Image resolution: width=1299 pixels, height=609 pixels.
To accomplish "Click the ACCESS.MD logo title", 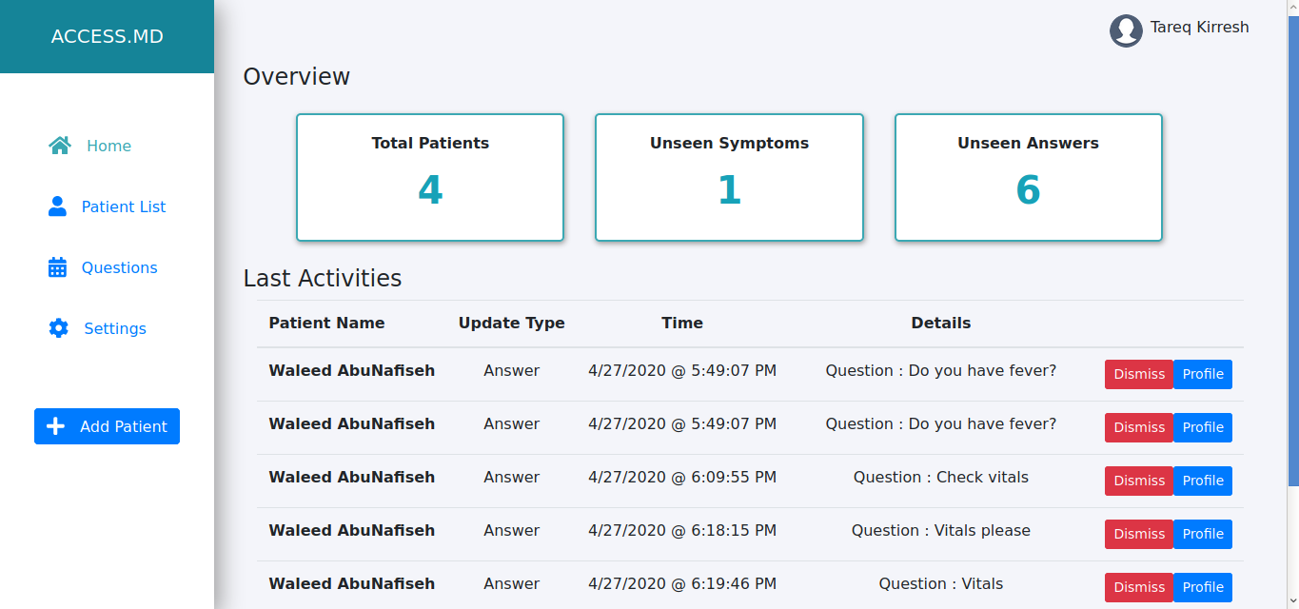I will 107,37.
